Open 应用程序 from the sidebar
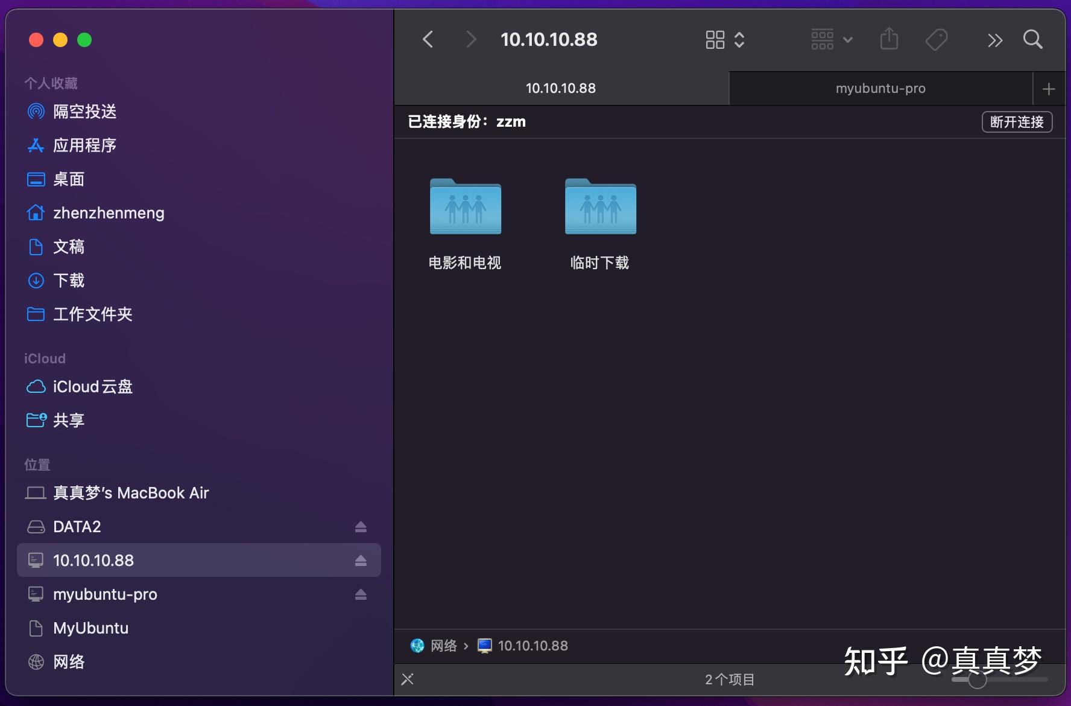1071x706 pixels. click(84, 145)
